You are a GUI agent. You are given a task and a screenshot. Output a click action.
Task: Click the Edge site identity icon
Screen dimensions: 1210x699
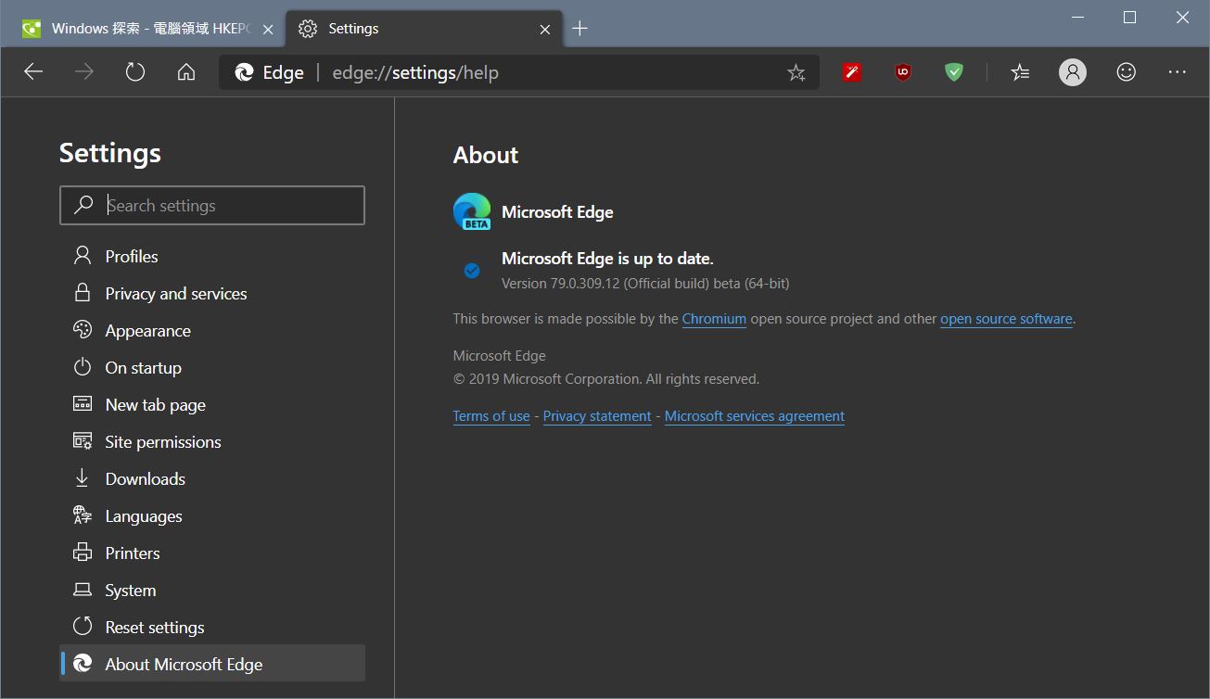click(245, 72)
